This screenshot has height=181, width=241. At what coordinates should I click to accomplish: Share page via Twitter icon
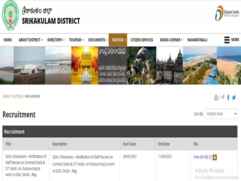(x=234, y=98)
